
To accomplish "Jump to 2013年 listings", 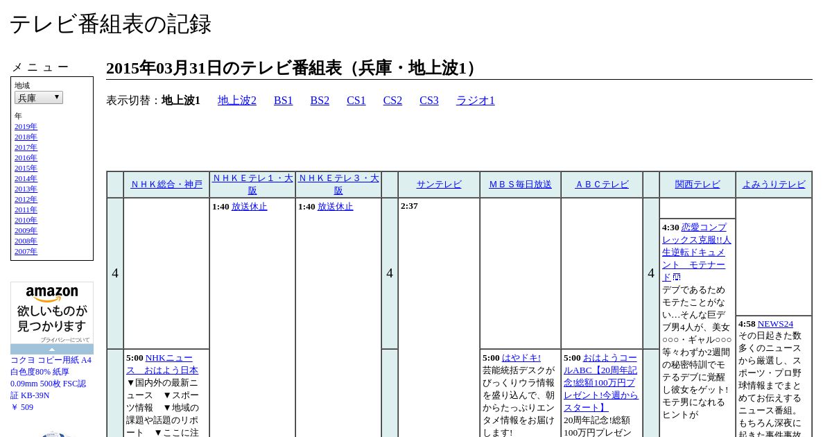I will 26,189.
